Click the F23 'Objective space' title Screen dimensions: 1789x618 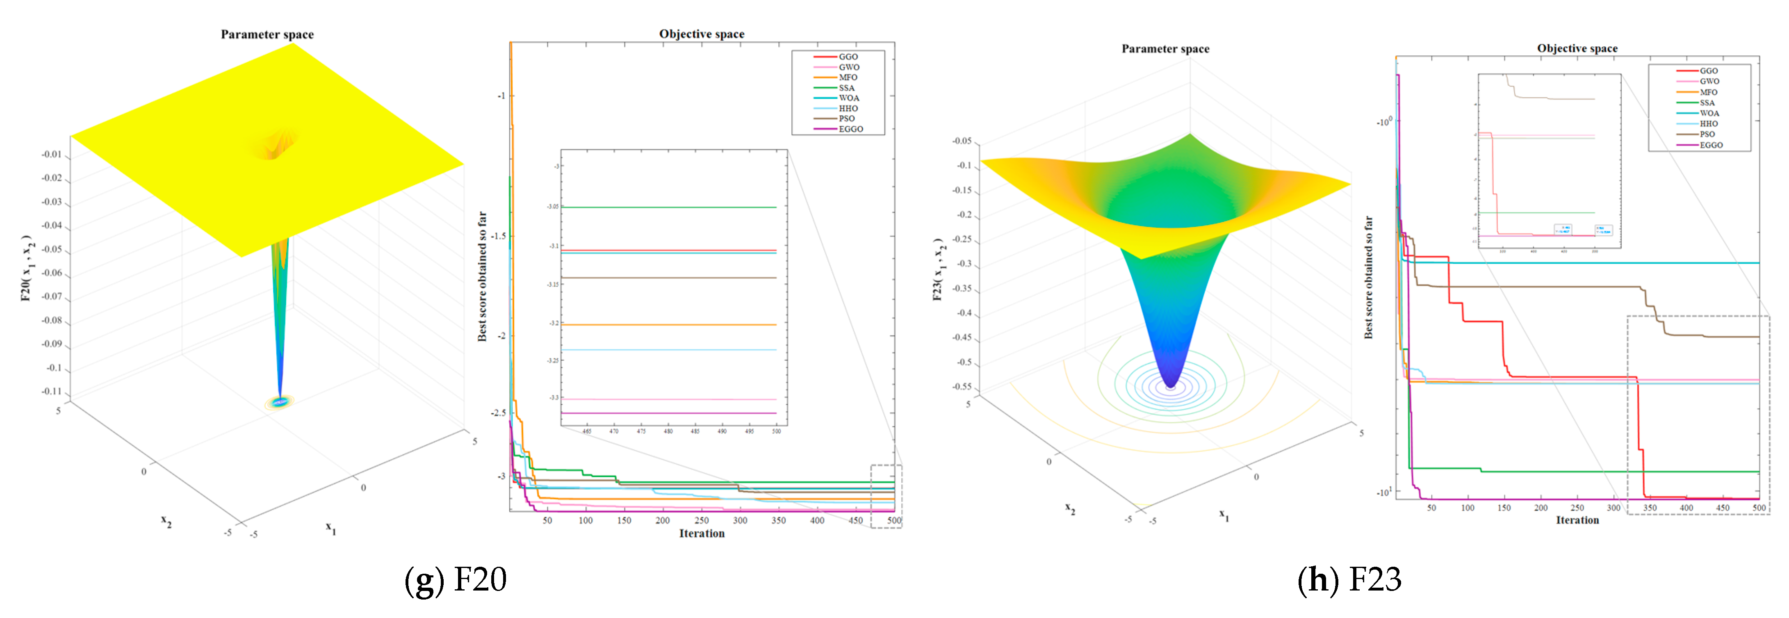(x=1577, y=48)
